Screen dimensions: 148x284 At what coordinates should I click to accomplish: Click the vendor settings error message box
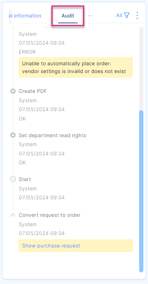(x=76, y=67)
